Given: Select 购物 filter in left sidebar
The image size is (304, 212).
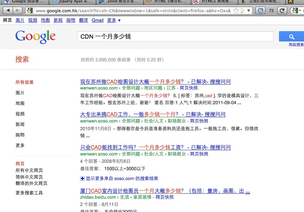Looking at the screenshot, I should click(20, 135).
